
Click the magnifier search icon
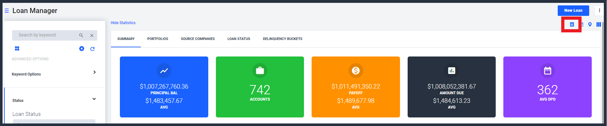(x=81, y=35)
